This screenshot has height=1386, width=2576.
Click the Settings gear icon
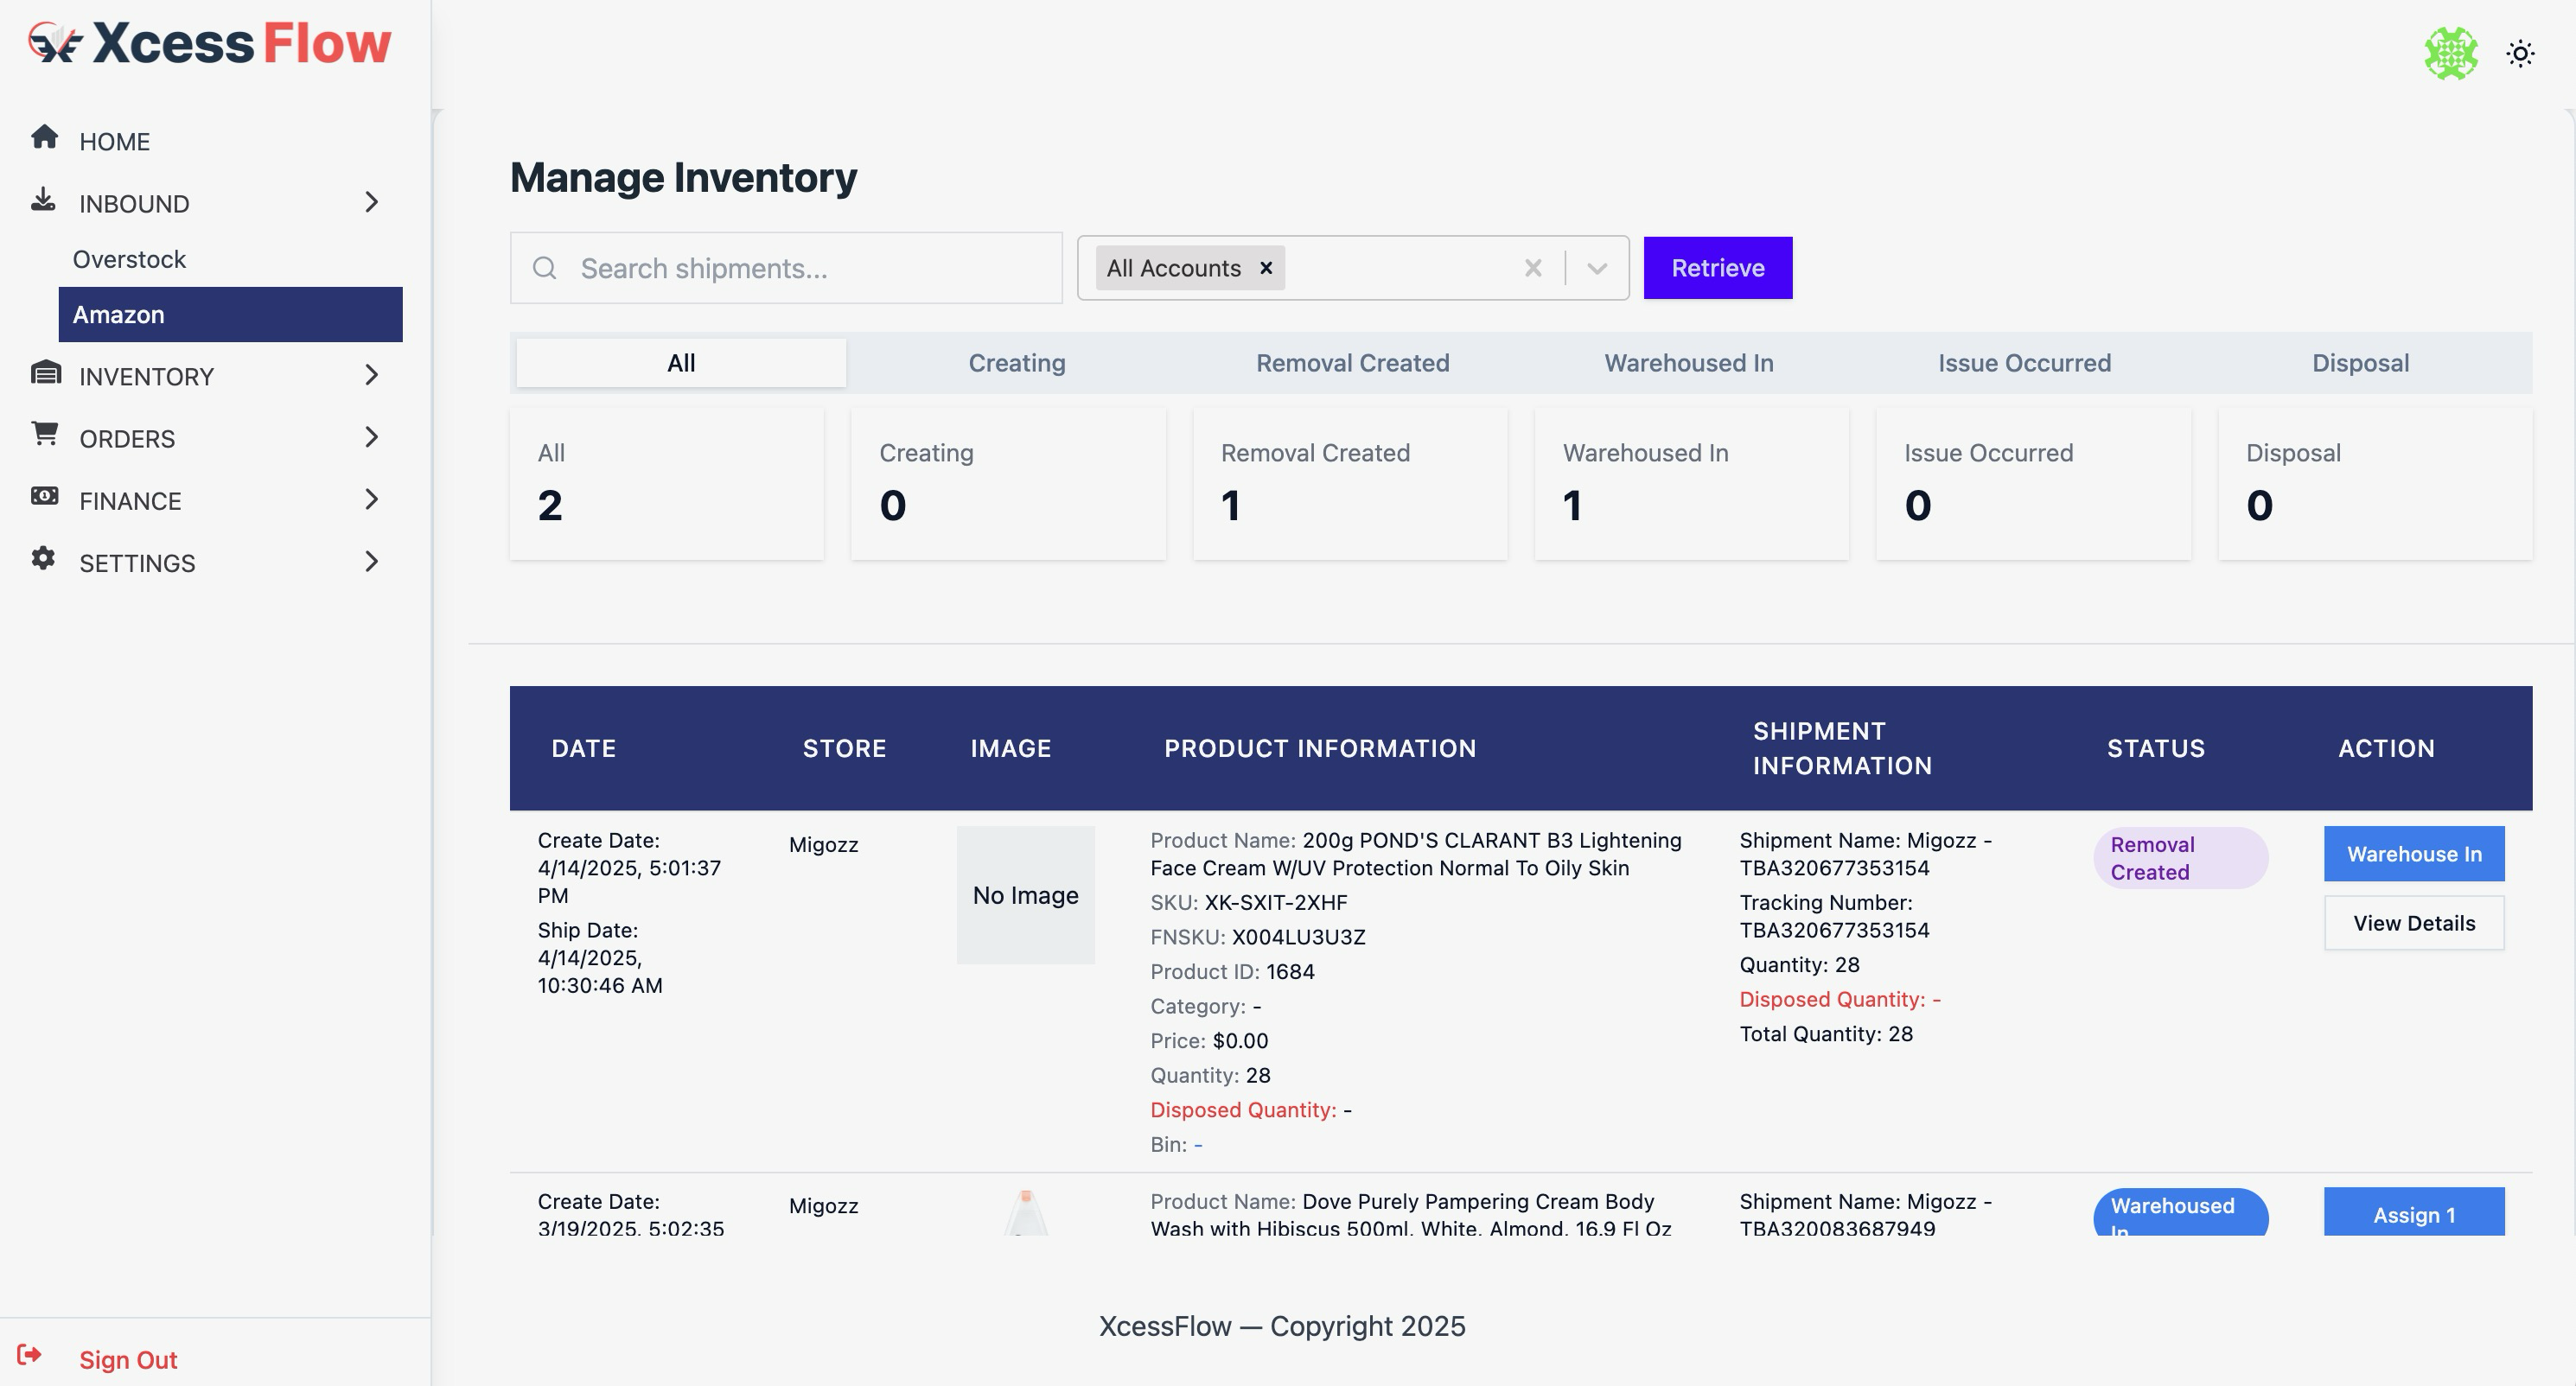43,558
